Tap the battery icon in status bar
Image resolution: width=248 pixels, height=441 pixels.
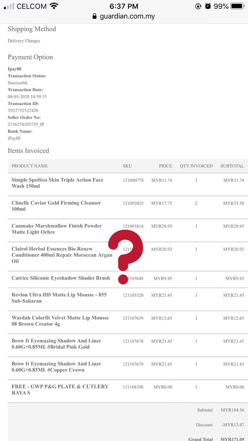click(x=238, y=6)
